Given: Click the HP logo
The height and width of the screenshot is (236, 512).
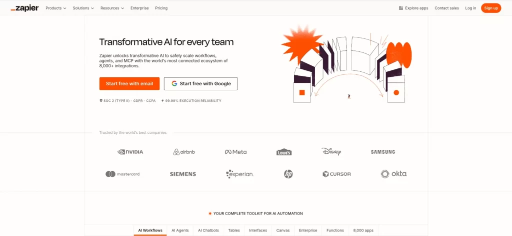Looking at the screenshot, I should pos(288,174).
